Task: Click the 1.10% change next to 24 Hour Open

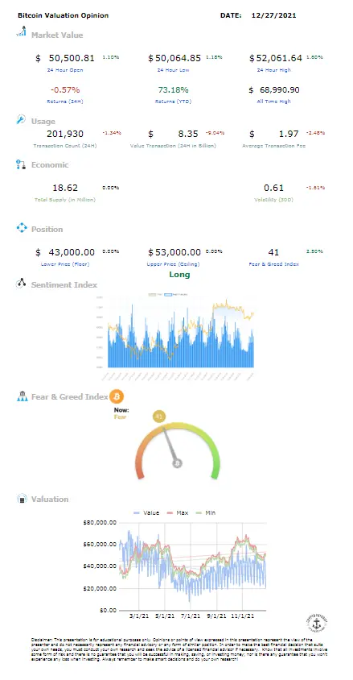Action: pyautogui.click(x=111, y=57)
